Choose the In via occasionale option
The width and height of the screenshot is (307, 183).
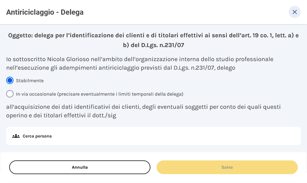[10, 94]
